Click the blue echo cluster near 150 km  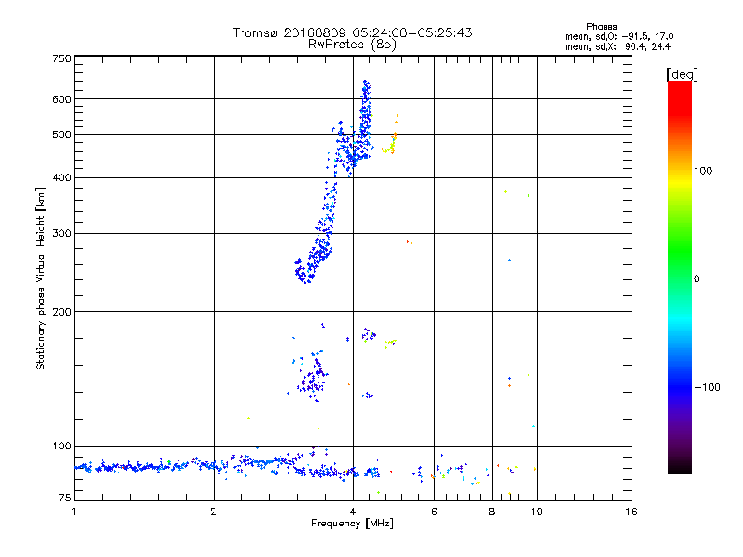[x=313, y=379]
